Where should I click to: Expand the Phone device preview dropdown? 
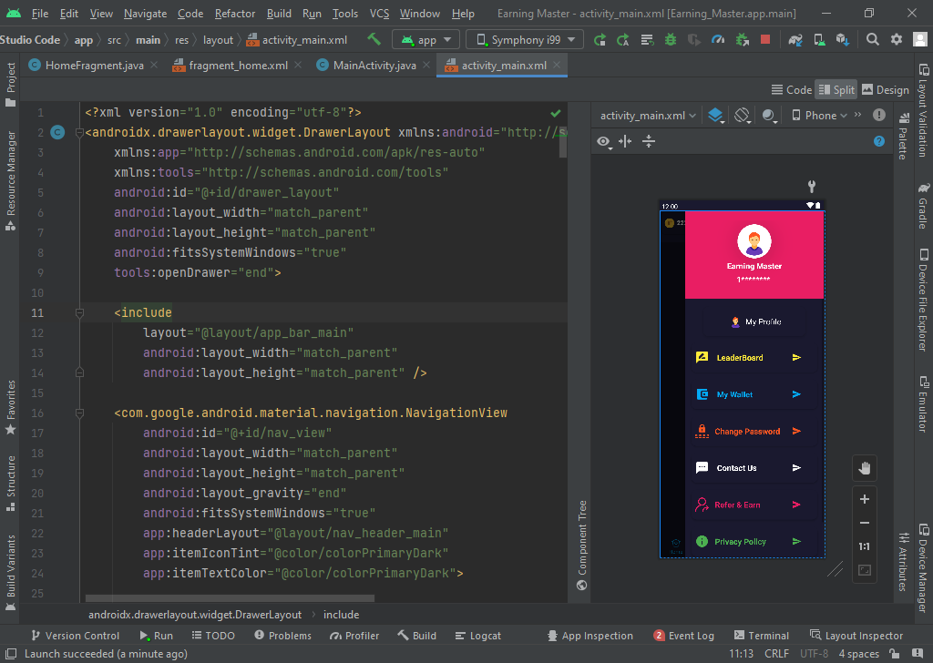tap(819, 116)
